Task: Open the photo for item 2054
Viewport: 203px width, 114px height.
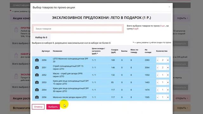Action: tap(37, 90)
